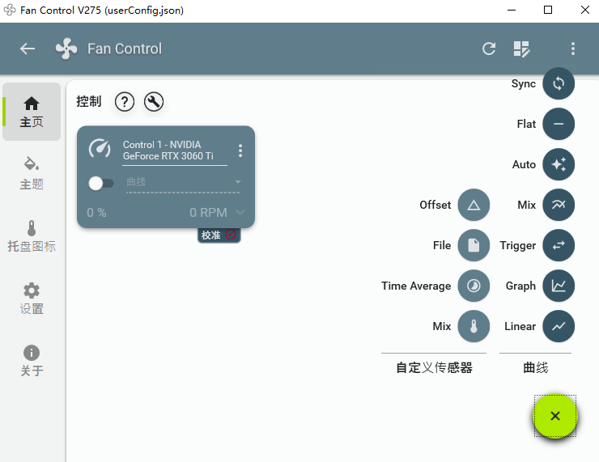Edit the Control 1 name field
Screen dimensions: 599x462
click(x=175, y=150)
